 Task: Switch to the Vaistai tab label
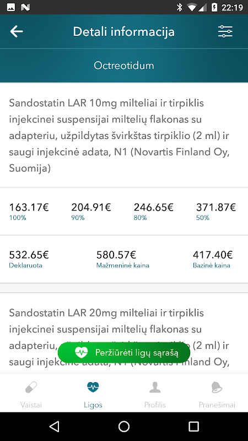[x=31, y=405]
